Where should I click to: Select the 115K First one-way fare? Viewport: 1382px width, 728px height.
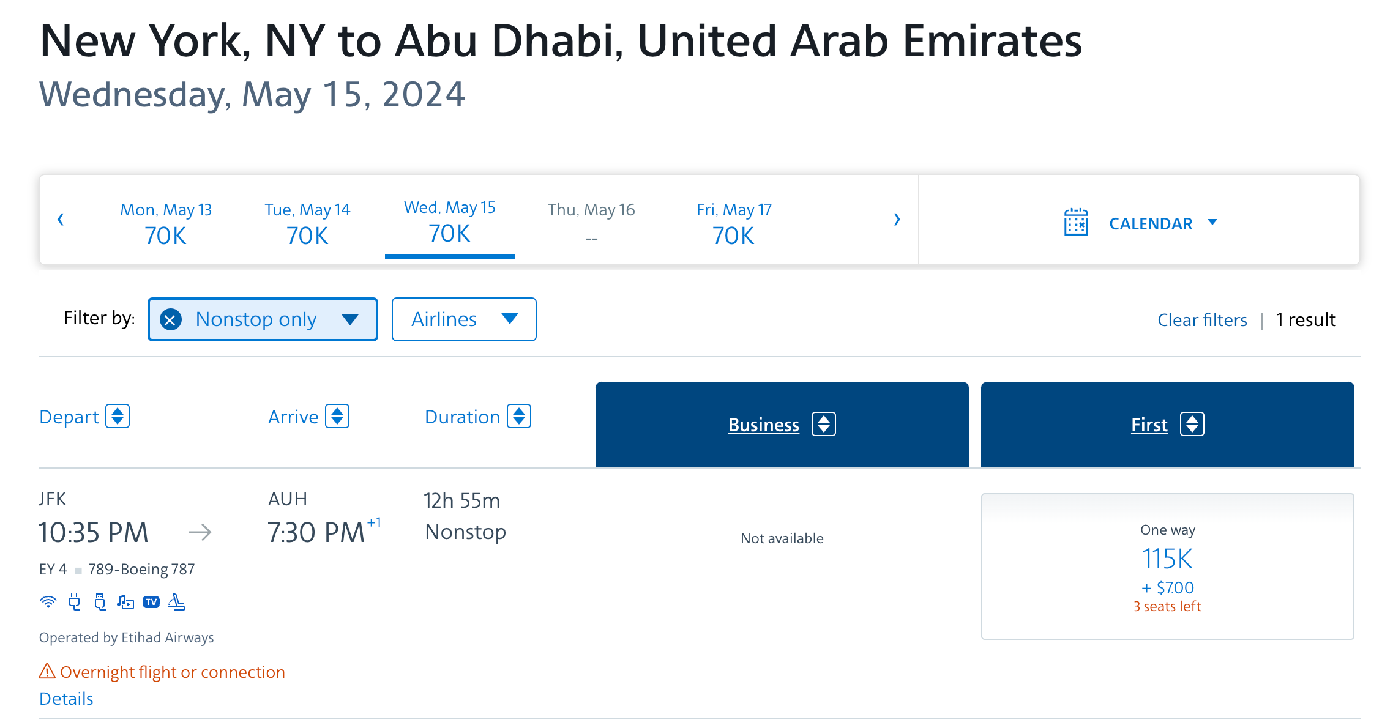coord(1167,566)
